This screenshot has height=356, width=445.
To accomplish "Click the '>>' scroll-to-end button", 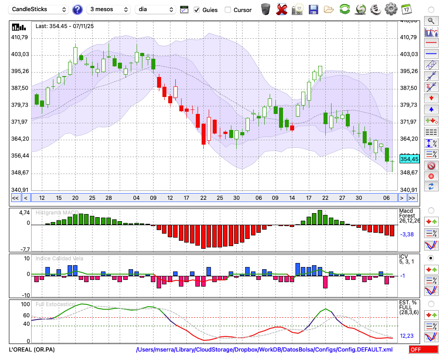I will [x=413, y=198].
